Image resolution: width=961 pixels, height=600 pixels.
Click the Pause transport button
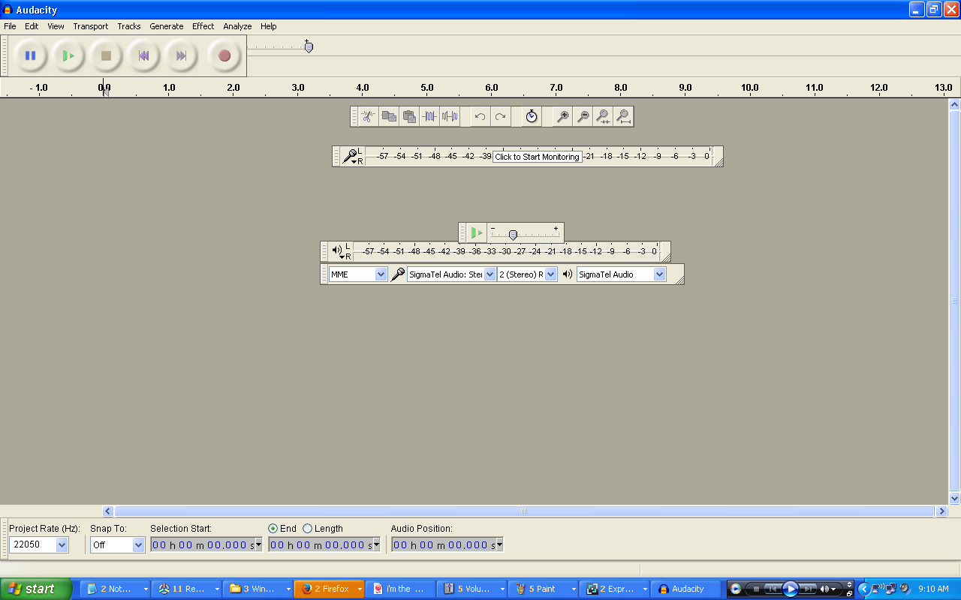coord(30,55)
